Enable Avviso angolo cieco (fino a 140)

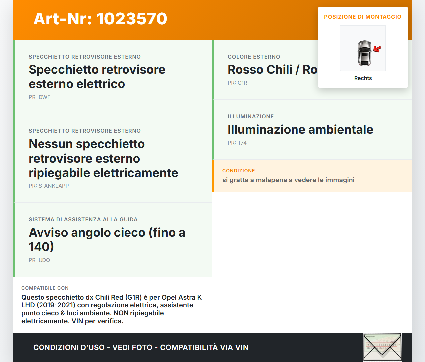pos(107,240)
